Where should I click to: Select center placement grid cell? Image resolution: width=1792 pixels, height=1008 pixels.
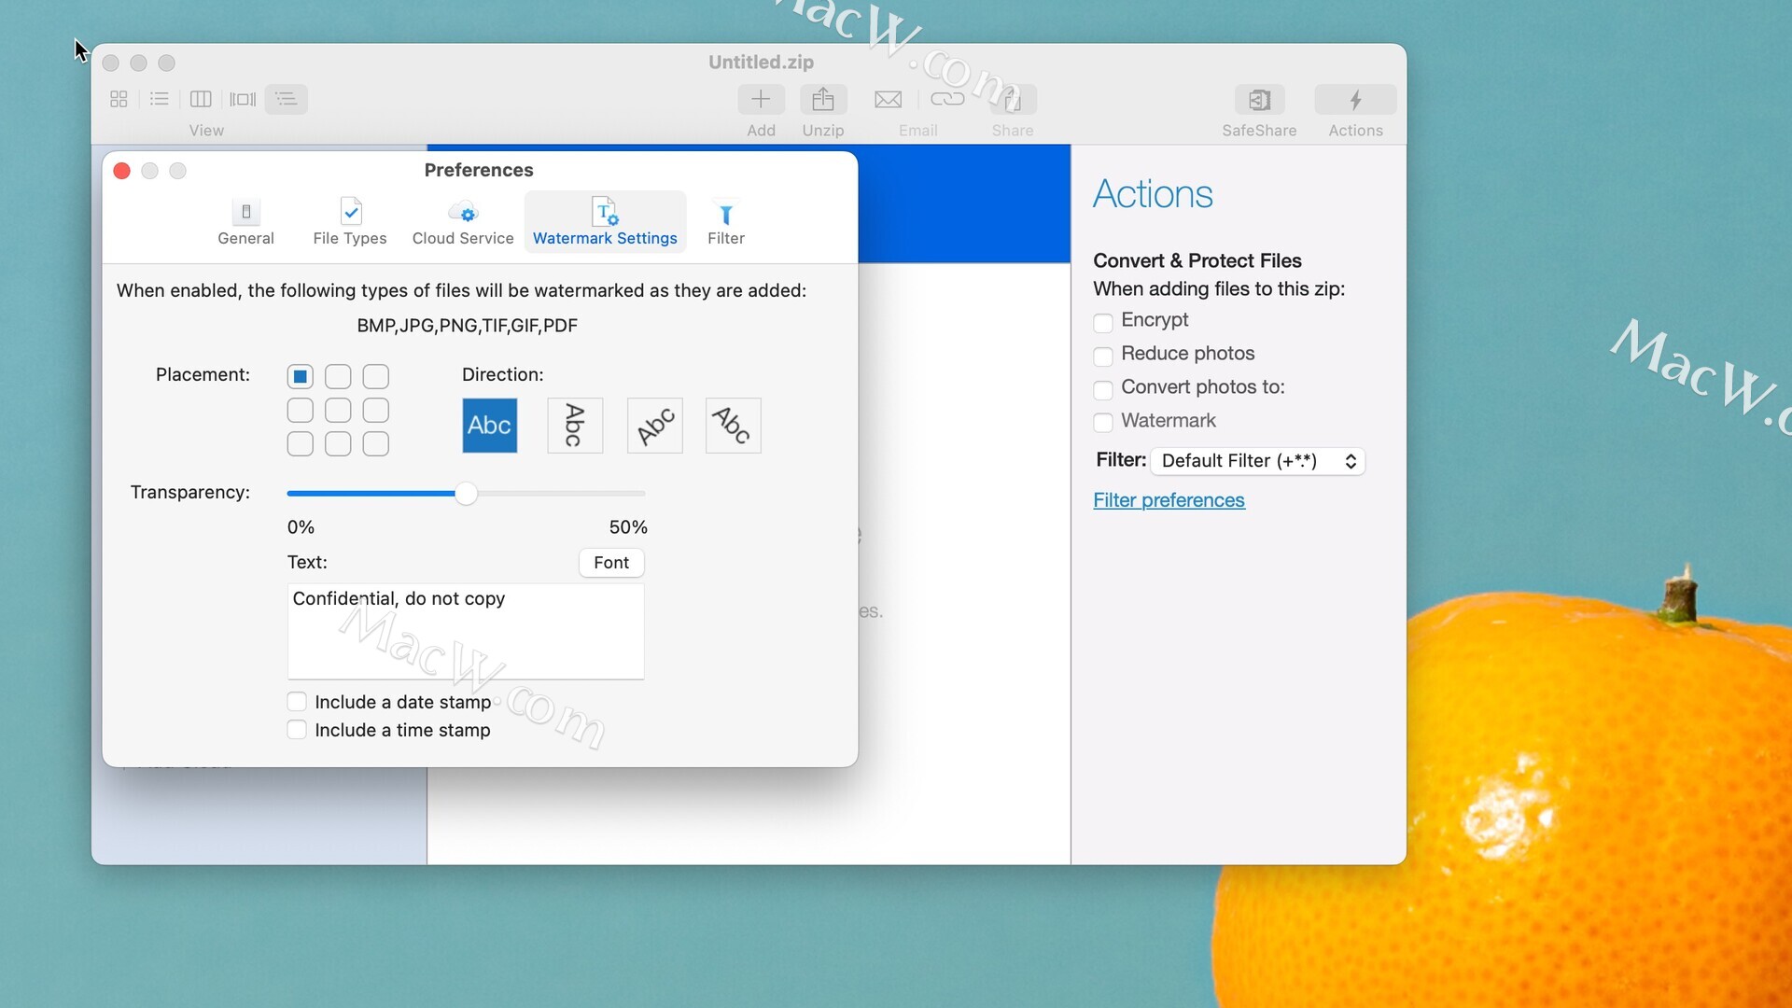[338, 411]
